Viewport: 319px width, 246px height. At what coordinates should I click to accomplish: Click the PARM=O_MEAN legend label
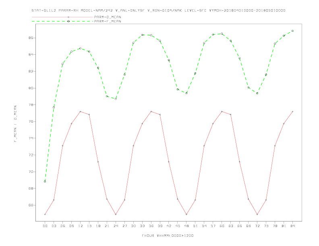pos(108,17)
